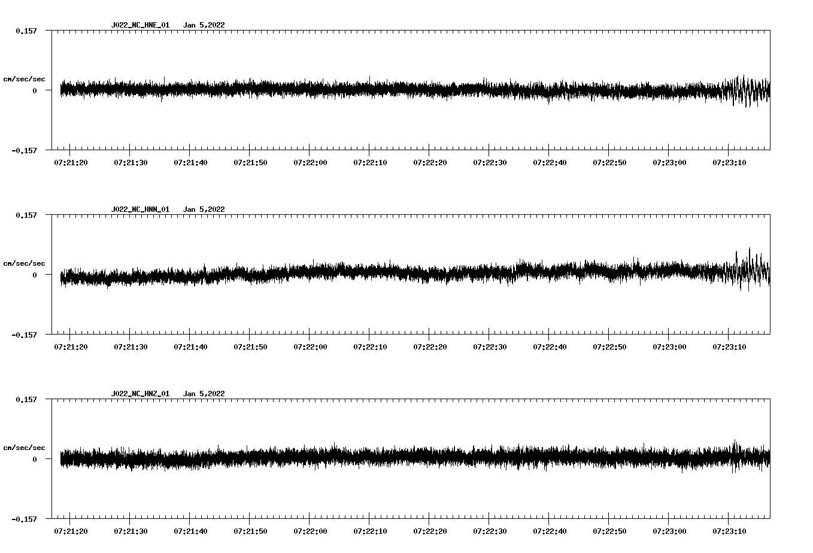Click the 07:21:50 time label under HNZ plot

click(250, 531)
